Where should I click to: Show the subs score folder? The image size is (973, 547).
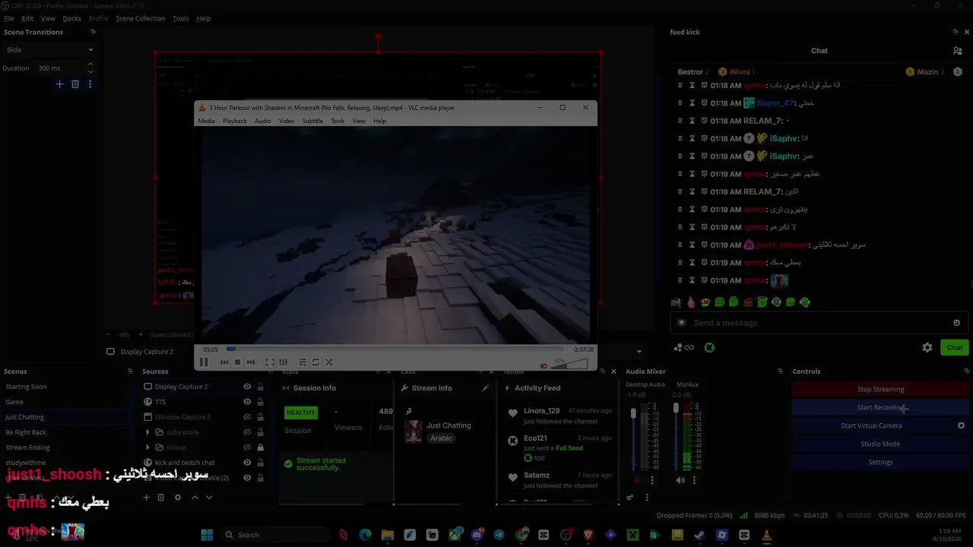point(247,432)
